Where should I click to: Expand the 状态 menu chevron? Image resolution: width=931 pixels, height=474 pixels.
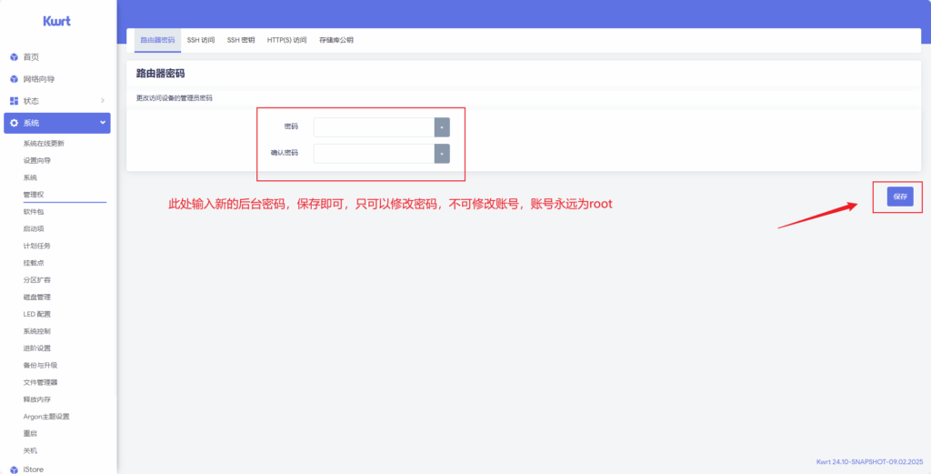[103, 101]
